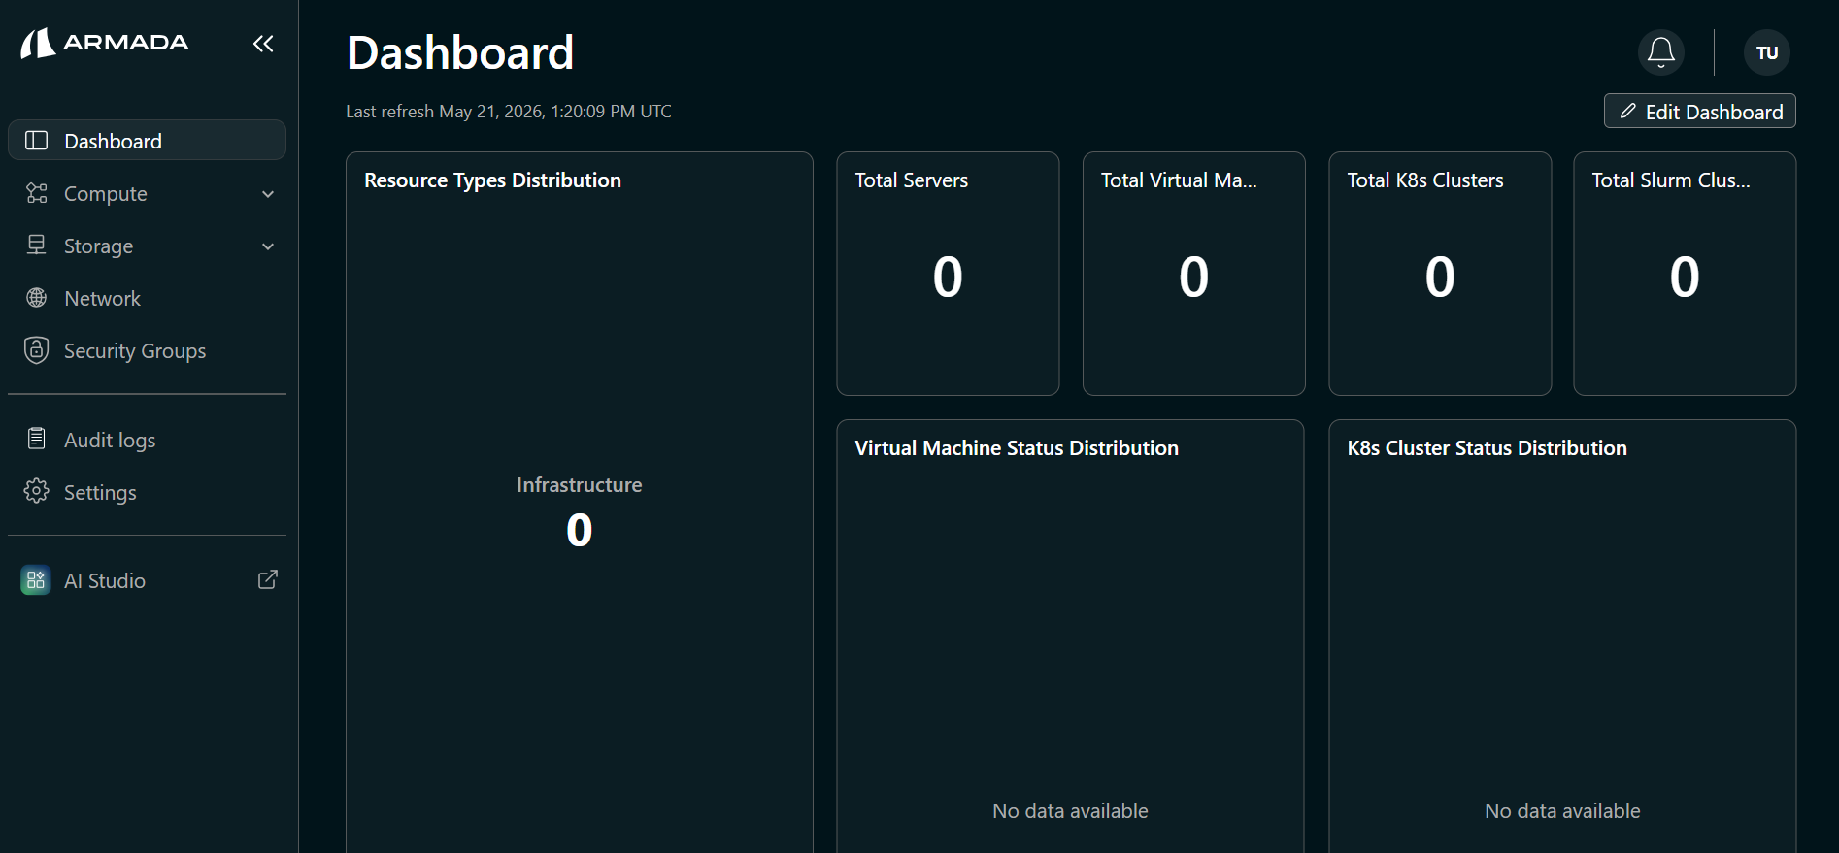The height and width of the screenshot is (853, 1839).
Task: Click the Network globe icon
Action: coord(36,298)
